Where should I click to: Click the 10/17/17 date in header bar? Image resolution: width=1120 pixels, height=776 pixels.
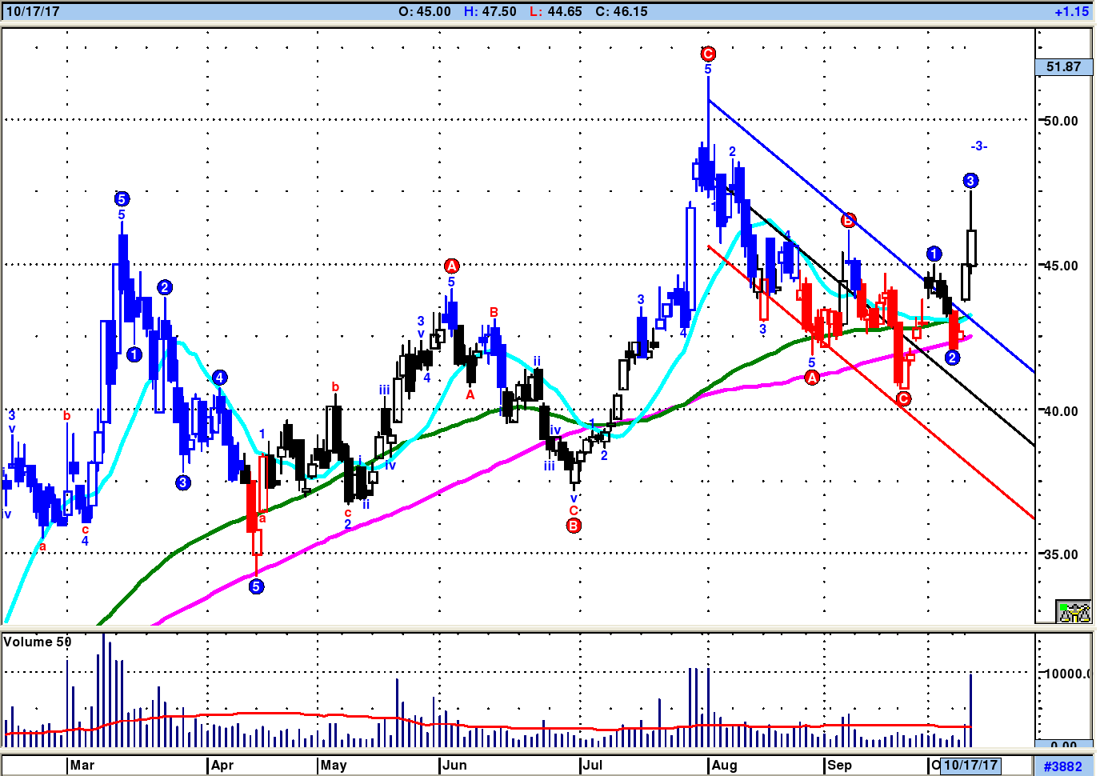(x=34, y=12)
